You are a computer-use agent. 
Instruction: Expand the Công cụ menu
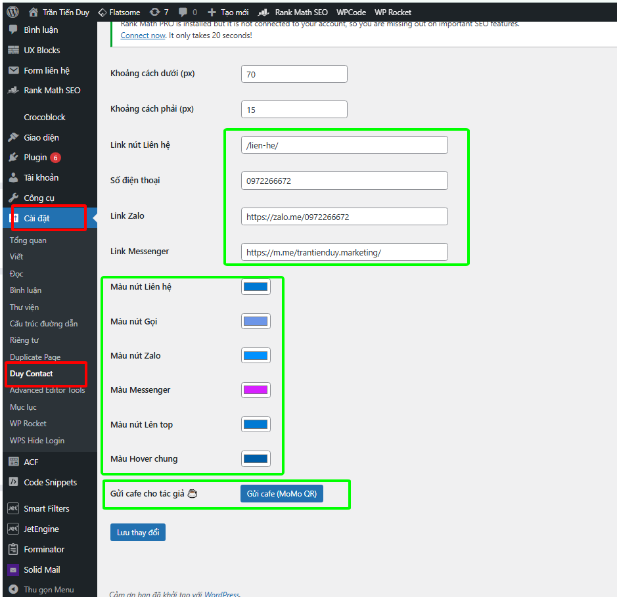(x=39, y=197)
